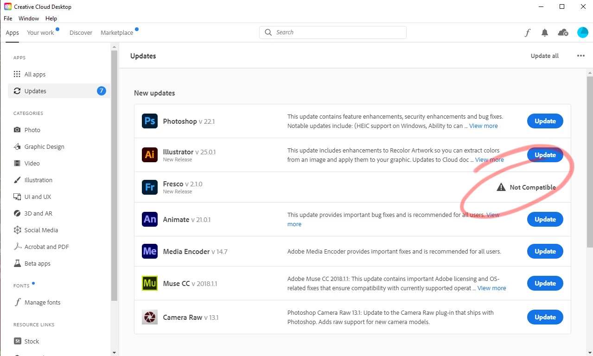Click the search magnifier icon
The width and height of the screenshot is (593, 356).
[x=268, y=32]
